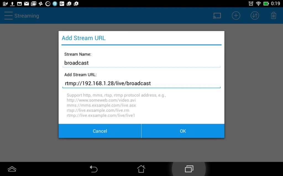Tap the recent apps button
Screen dimensions: 283x176
(x=189, y=169)
